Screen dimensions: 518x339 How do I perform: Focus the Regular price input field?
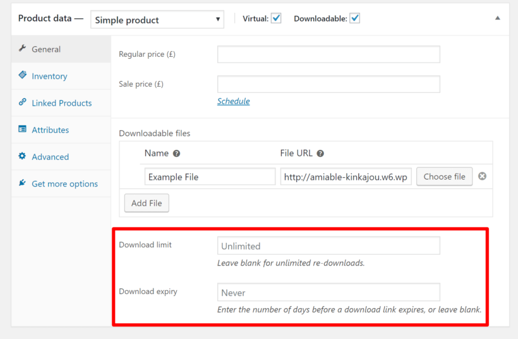328,54
